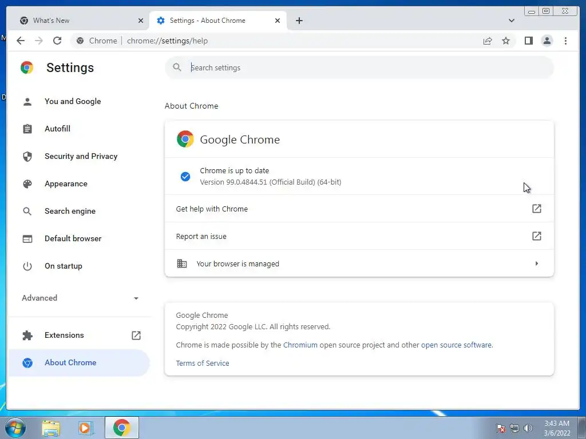586x439 pixels.
Task: Open the side panel icon
Action: [528, 41]
